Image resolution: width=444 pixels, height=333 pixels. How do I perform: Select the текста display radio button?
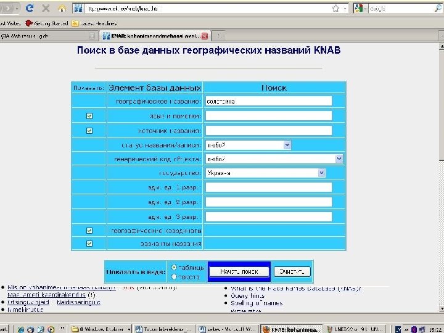click(174, 277)
